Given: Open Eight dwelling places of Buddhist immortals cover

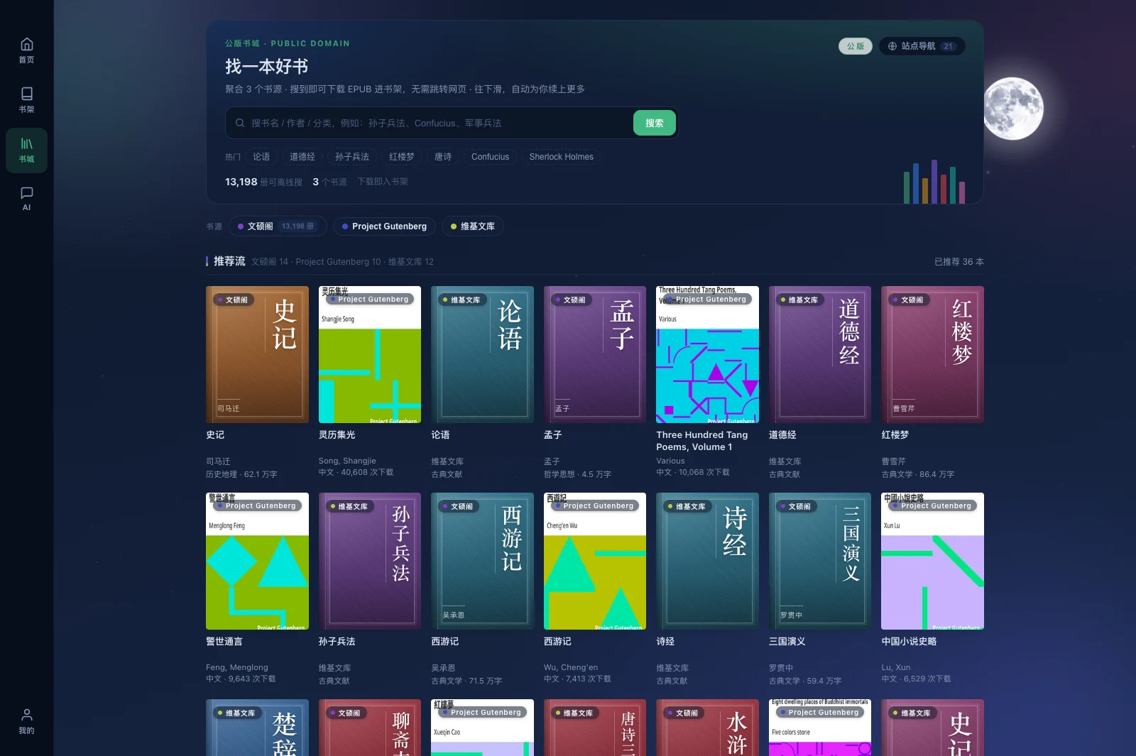Looking at the screenshot, I should click(x=820, y=728).
